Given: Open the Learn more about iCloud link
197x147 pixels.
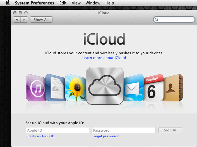Looking at the screenshot, I should click(x=104, y=58).
